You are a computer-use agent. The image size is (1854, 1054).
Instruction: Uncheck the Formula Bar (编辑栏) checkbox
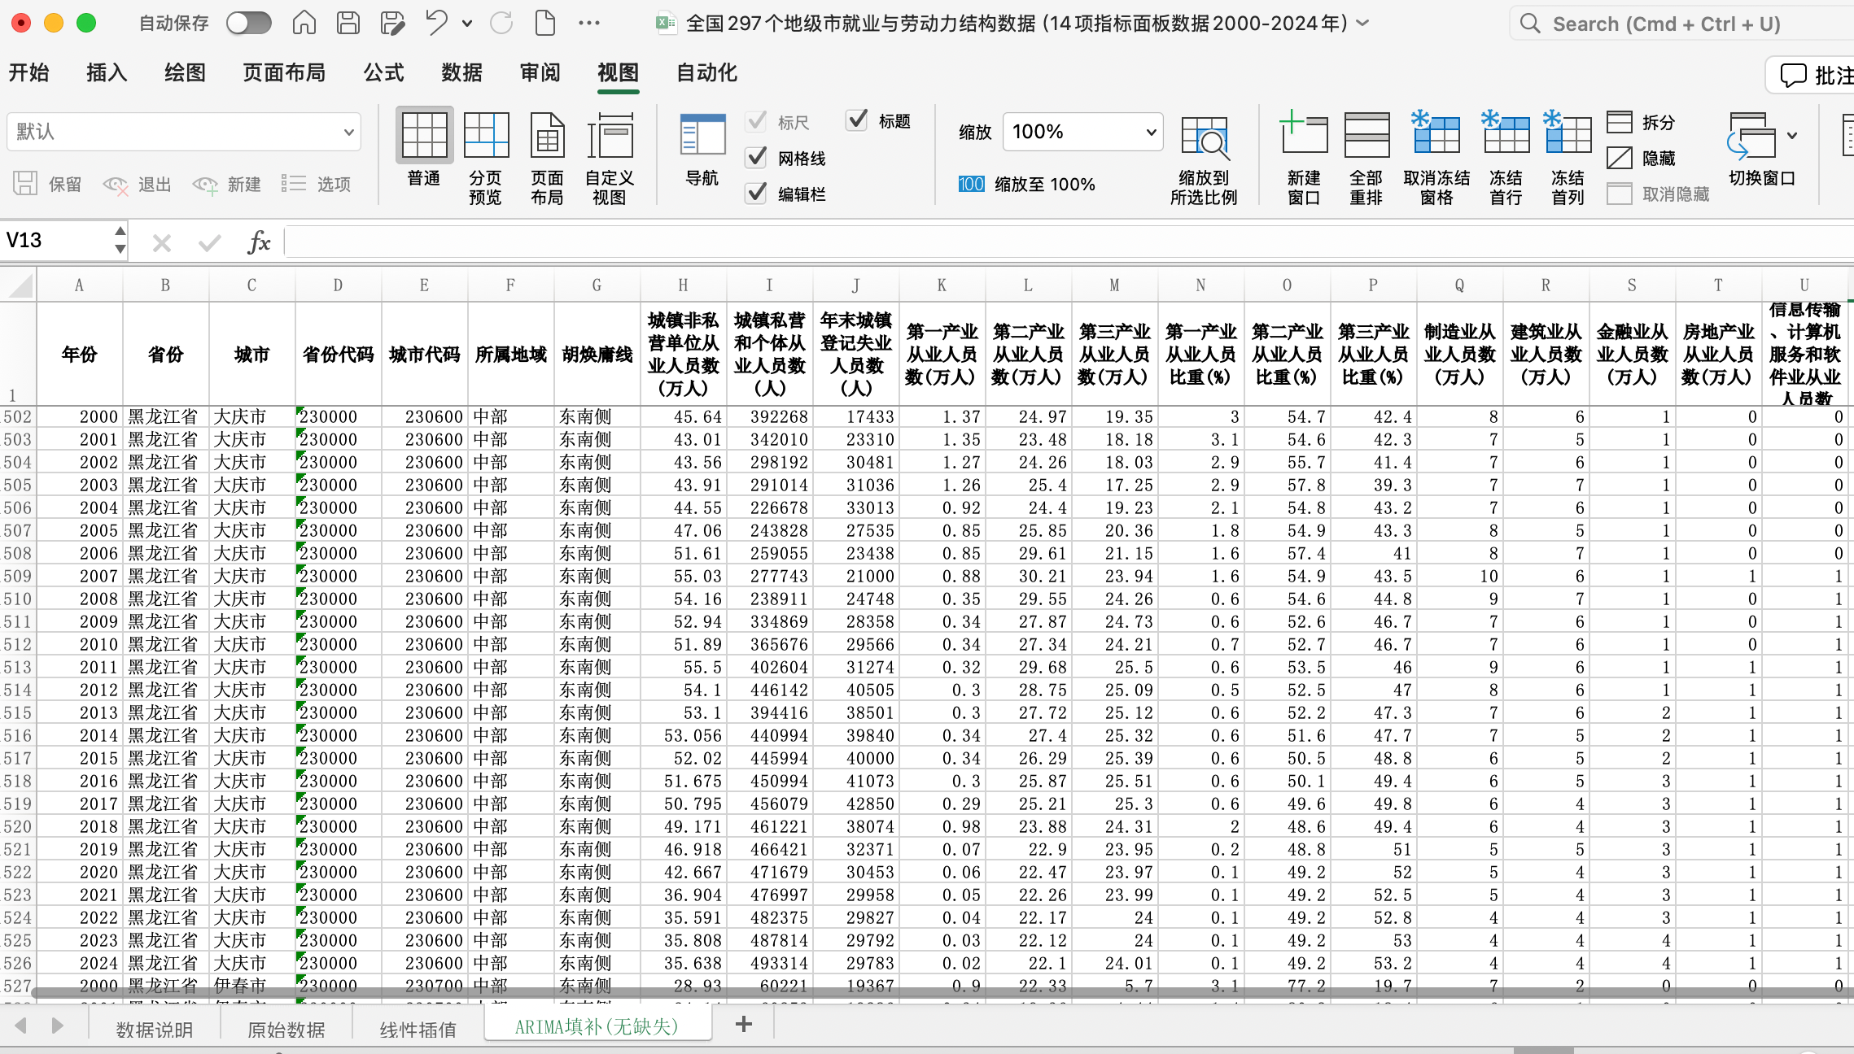point(757,194)
